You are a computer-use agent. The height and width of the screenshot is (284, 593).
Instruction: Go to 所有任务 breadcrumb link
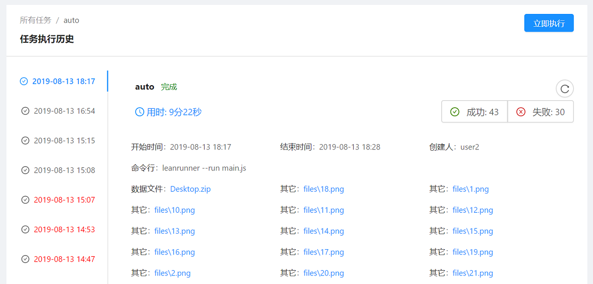(x=35, y=20)
